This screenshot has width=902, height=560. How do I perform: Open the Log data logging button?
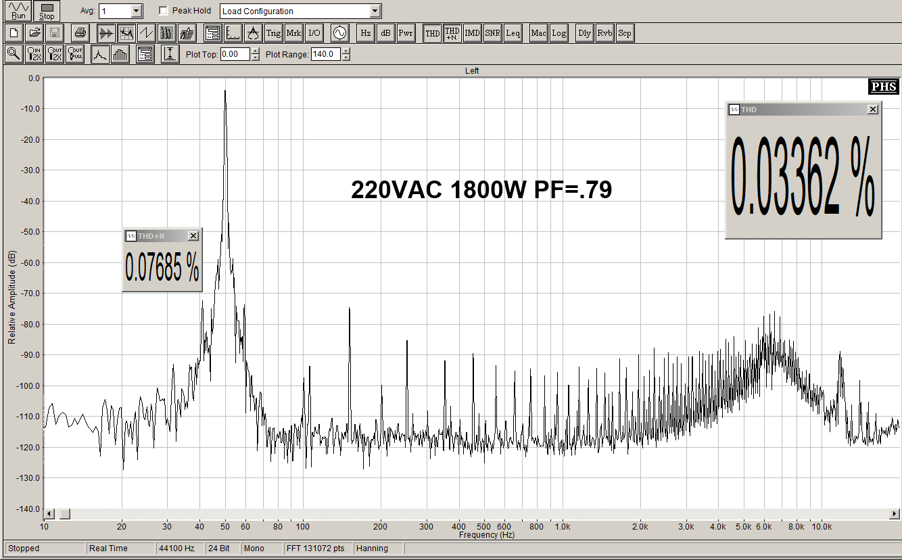point(559,32)
